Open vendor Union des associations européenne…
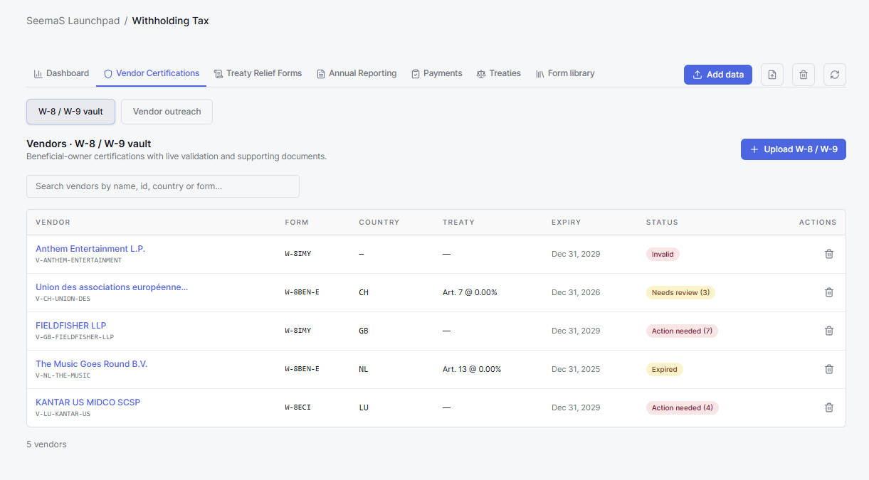 point(112,287)
